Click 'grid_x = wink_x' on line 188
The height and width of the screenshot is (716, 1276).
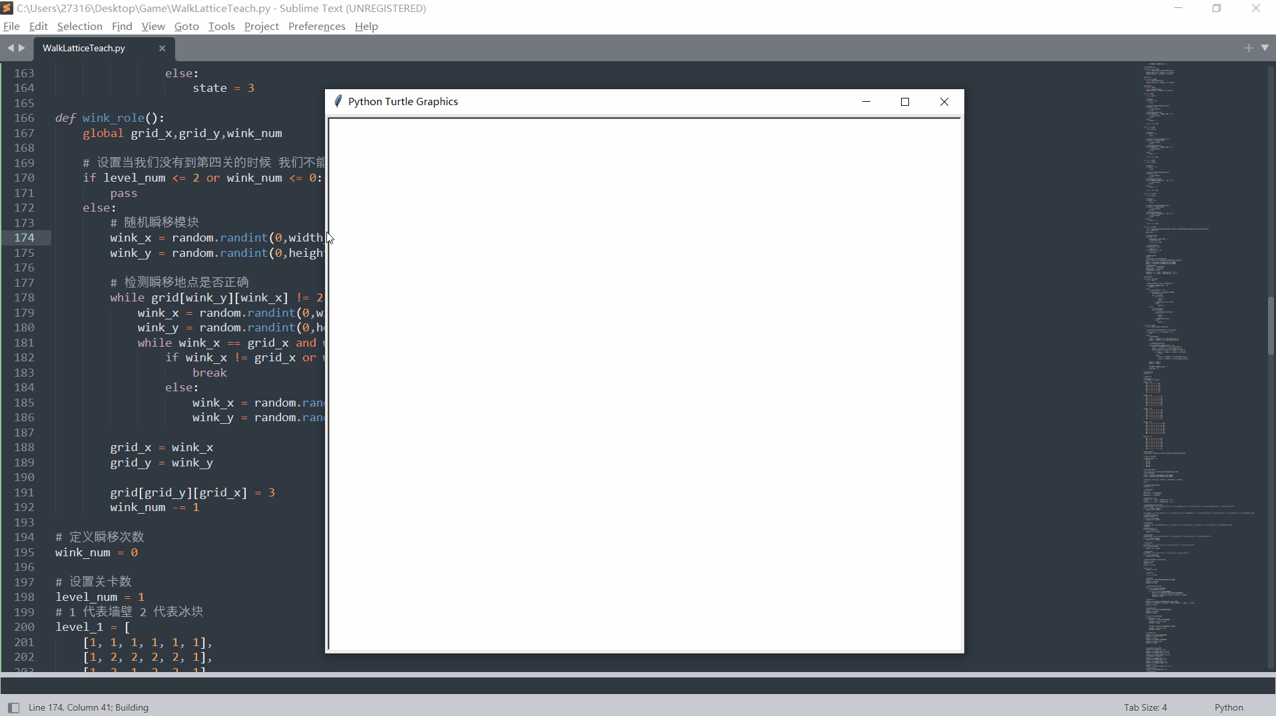point(162,447)
